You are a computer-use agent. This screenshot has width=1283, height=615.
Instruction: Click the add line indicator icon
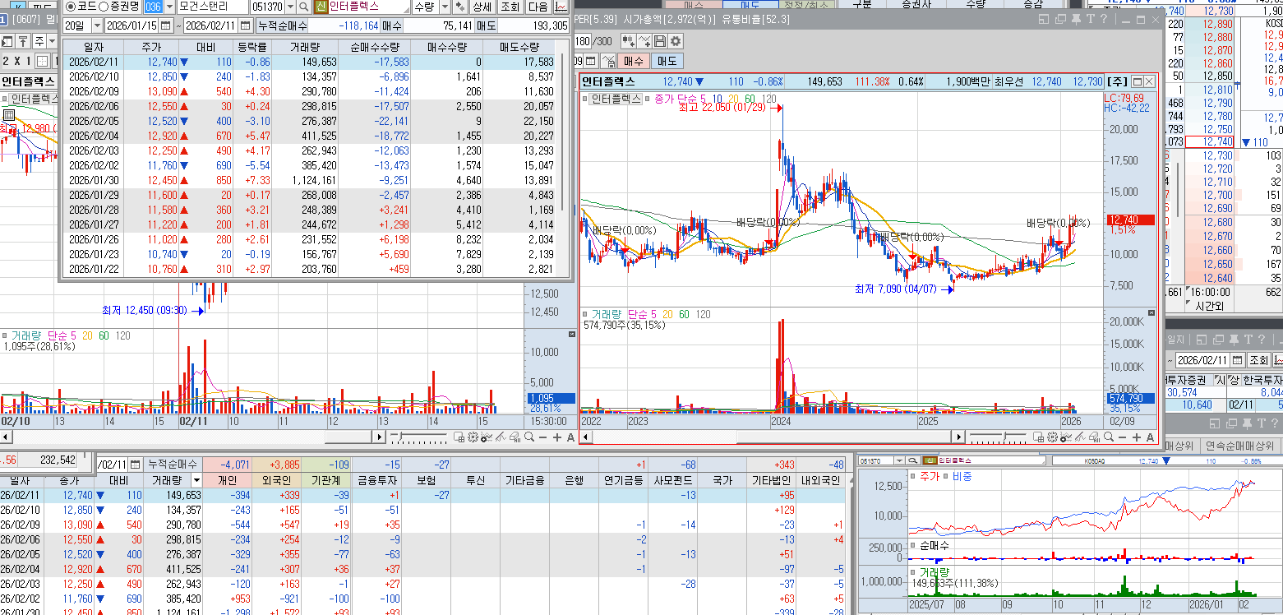[644, 41]
